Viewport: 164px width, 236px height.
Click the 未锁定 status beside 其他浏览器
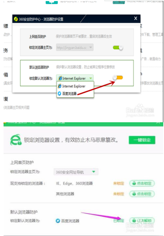[x=119, y=194]
